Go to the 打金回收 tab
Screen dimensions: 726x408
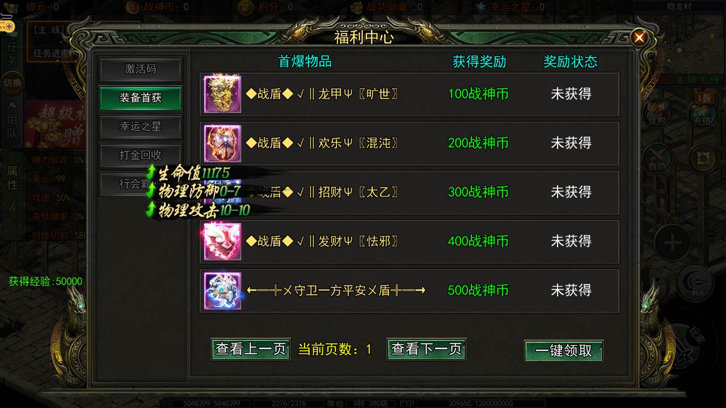tap(141, 155)
